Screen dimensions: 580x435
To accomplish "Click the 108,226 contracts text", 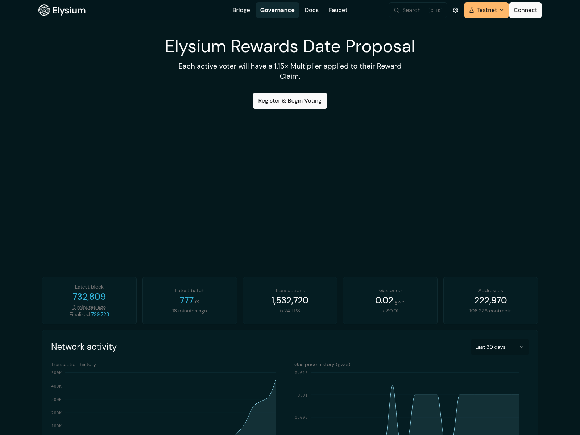I will [490, 311].
